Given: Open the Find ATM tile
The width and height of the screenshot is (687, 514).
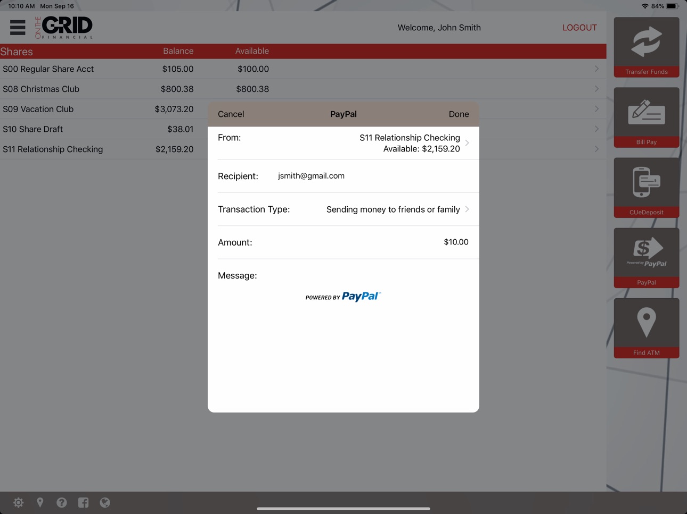Looking at the screenshot, I should (x=646, y=328).
